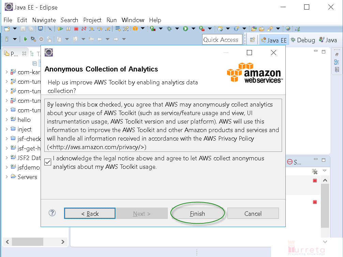
Task: Click the Save All icon
Action: (x=31, y=29)
